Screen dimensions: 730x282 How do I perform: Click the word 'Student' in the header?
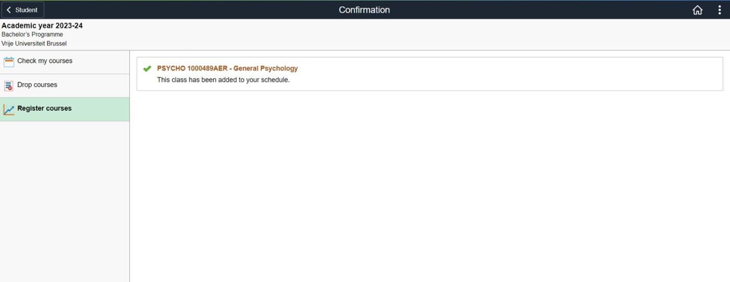(x=26, y=10)
